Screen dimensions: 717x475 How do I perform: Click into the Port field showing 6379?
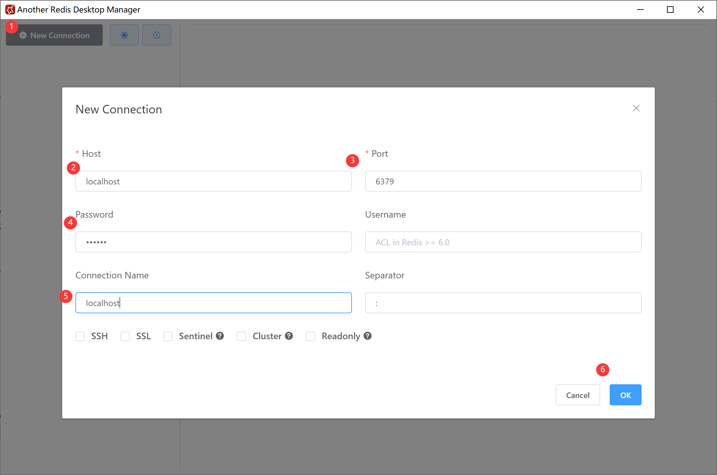point(503,181)
